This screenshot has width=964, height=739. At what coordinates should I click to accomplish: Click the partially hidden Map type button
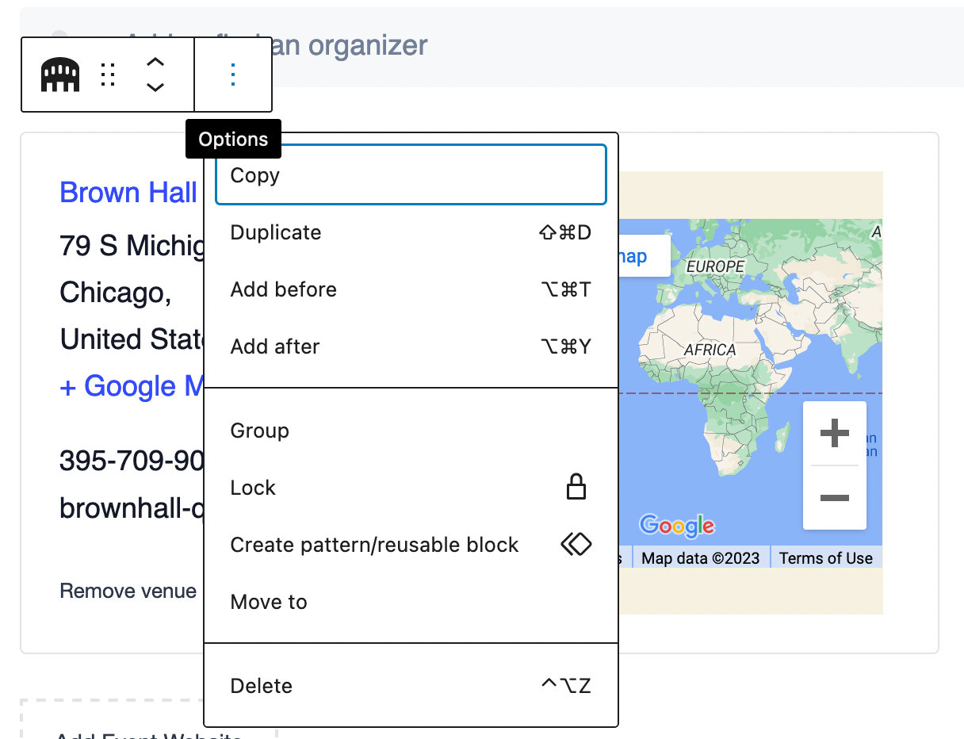point(644,256)
